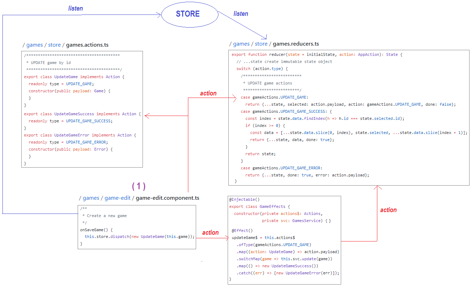Click 'this.store.dispatch(new UpdateGame(this.game));' line

pos(140,237)
